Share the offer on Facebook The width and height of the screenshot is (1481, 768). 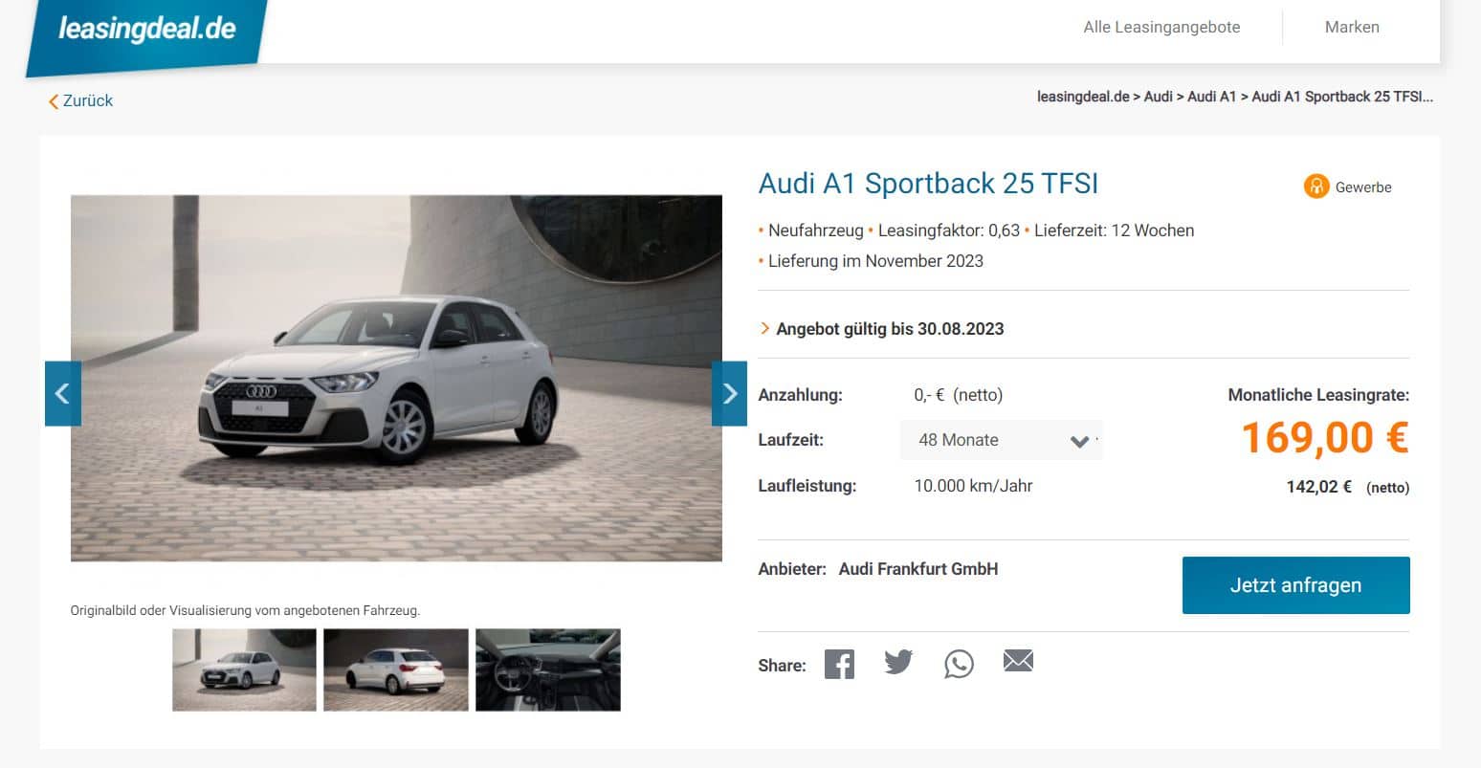839,664
